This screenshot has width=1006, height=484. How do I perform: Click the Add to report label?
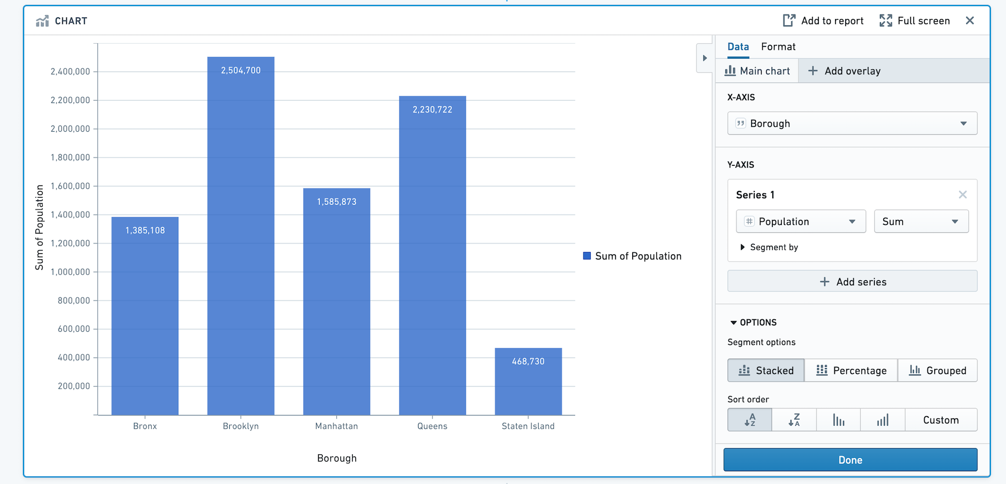[832, 21]
